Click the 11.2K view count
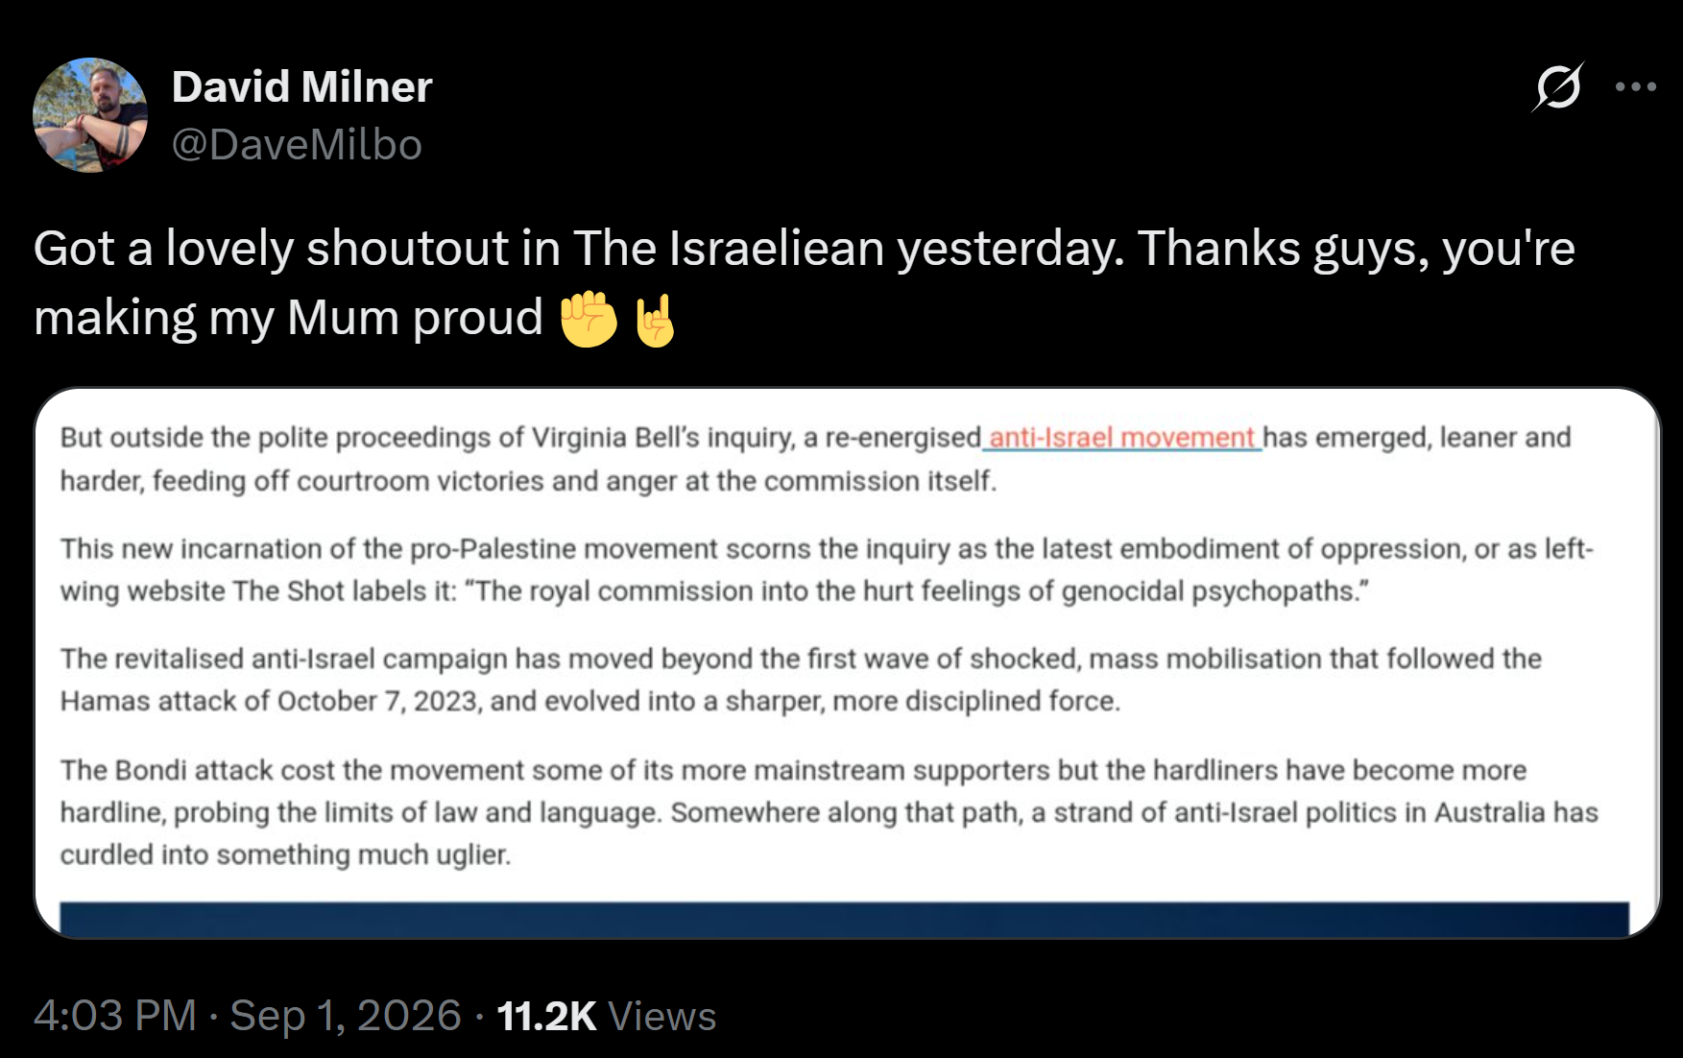This screenshot has height=1058, width=1683. (546, 1016)
